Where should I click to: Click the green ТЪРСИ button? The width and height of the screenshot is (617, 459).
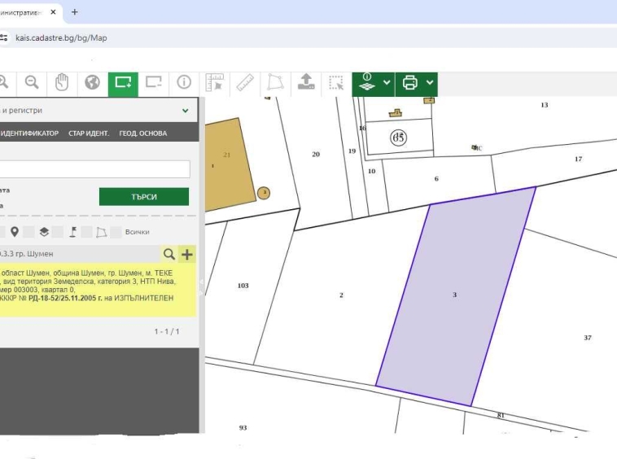(x=144, y=197)
